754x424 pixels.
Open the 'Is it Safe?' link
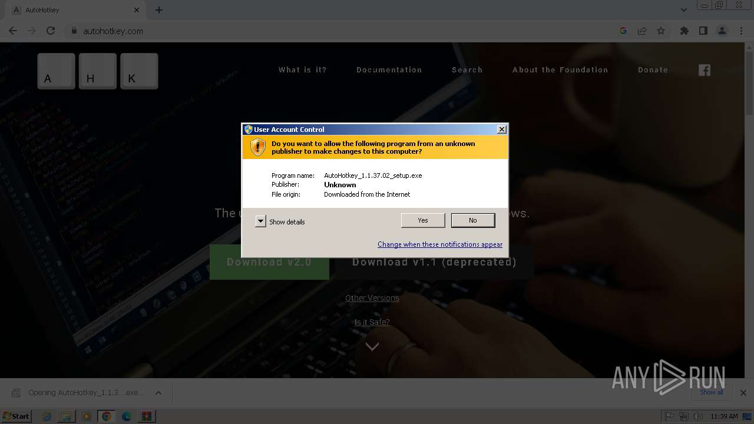click(x=372, y=322)
